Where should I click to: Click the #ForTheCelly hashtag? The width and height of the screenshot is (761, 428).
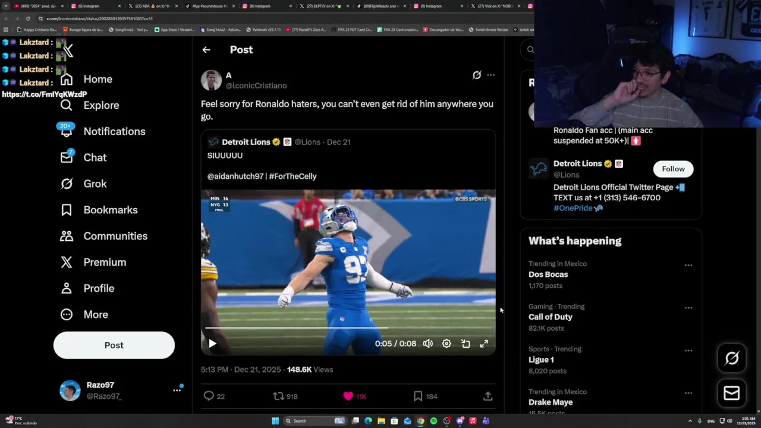coord(293,177)
